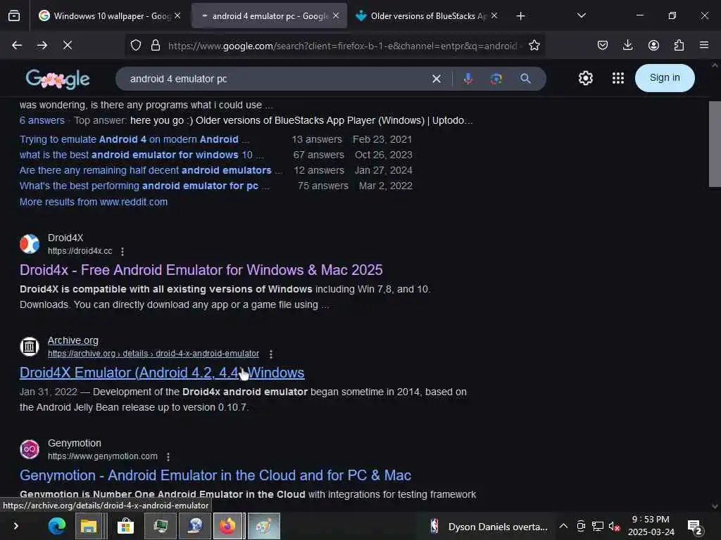Click the Archive.org site favicon

click(x=30, y=347)
